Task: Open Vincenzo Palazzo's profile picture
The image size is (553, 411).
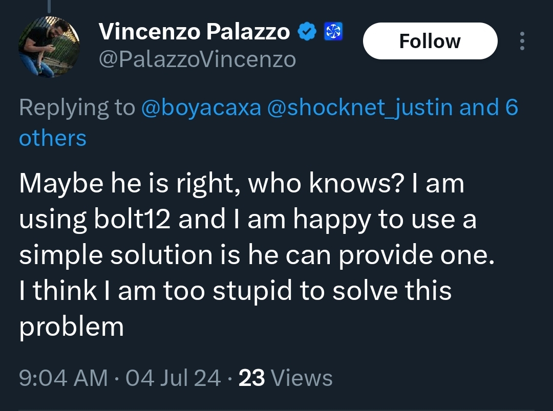Action: click(x=49, y=47)
